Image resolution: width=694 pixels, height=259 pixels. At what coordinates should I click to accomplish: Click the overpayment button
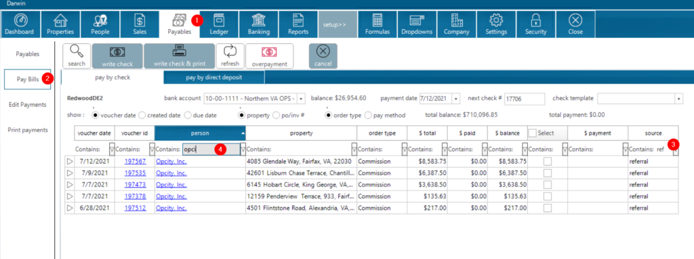pyautogui.click(x=270, y=55)
